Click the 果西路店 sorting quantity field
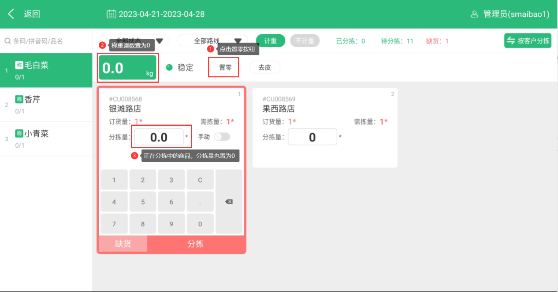 tap(312, 137)
